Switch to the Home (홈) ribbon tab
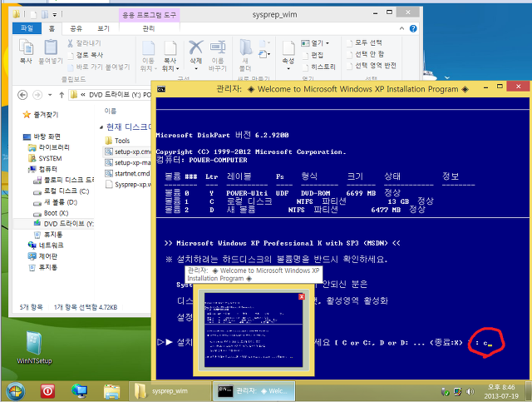Screen dimensions: 532x402 point(52,28)
